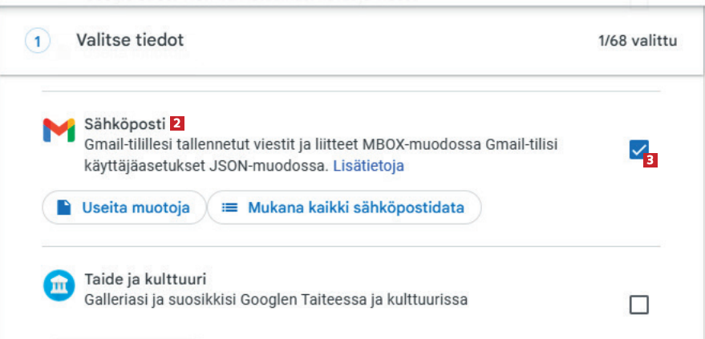Image resolution: width=705 pixels, height=339 pixels.
Task: Open the Lisätietoja link
Action: click(x=368, y=167)
